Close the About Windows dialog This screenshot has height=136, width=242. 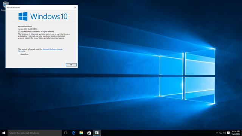[x=75, y=8]
